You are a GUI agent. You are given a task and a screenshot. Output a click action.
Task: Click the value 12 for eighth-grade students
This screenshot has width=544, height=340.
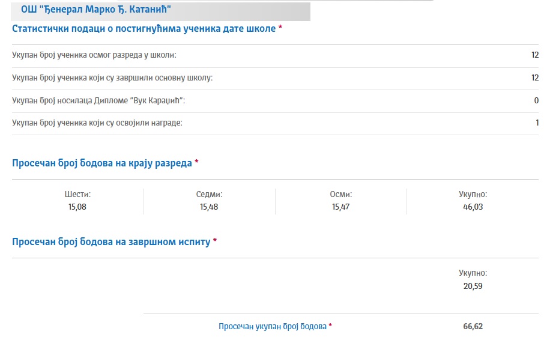(x=534, y=55)
